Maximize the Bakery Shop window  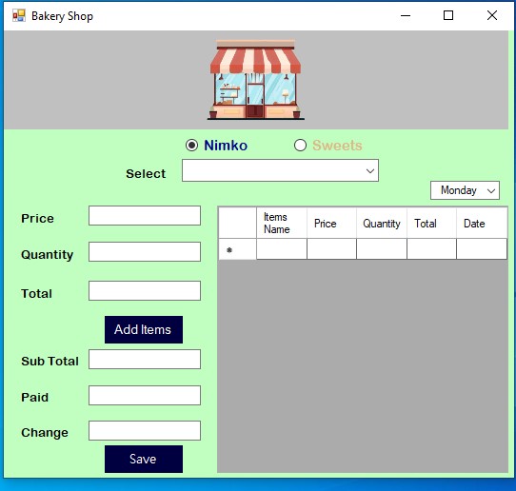[448, 15]
